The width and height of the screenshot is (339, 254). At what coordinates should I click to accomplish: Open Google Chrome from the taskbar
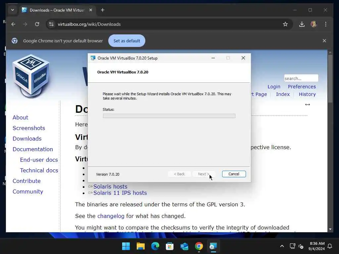coord(199,246)
